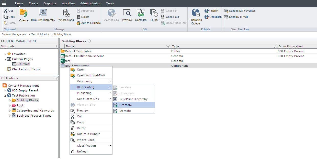This screenshot has height=165, width=317.
Task: Open the Compare tool in ribbon
Action: point(141,13)
